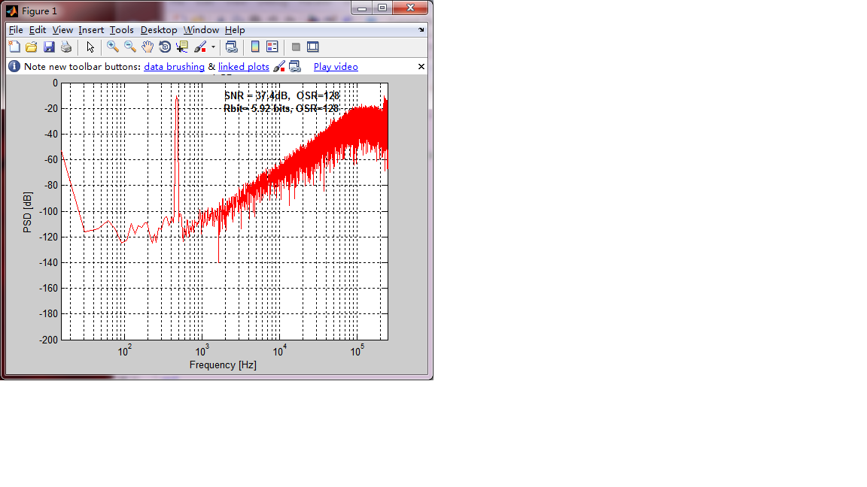
Task: Click brush icon in the note banner
Action: tap(279, 67)
